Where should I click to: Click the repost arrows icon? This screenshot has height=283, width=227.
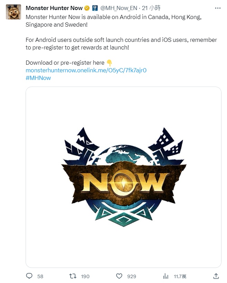pyautogui.click(x=73, y=276)
